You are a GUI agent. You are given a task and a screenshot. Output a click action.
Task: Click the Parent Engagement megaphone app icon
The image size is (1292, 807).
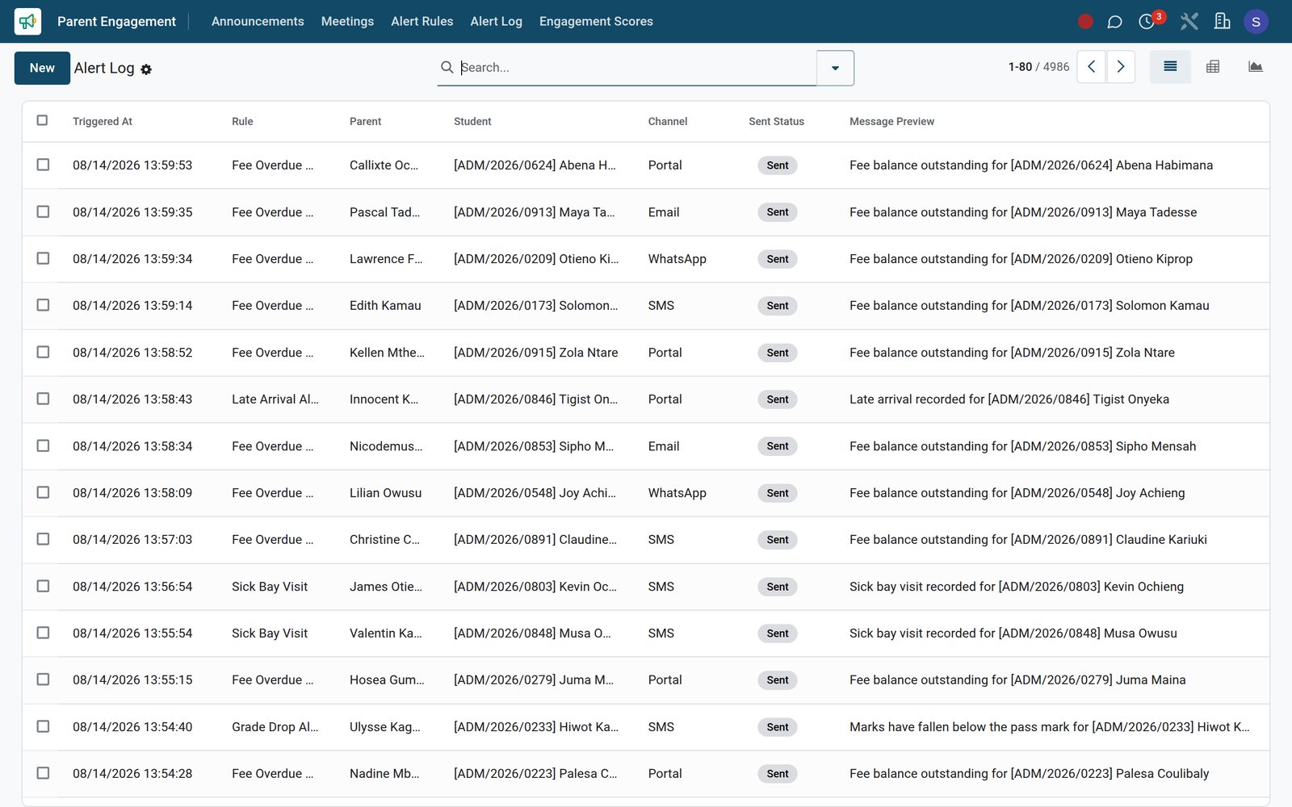coord(27,21)
